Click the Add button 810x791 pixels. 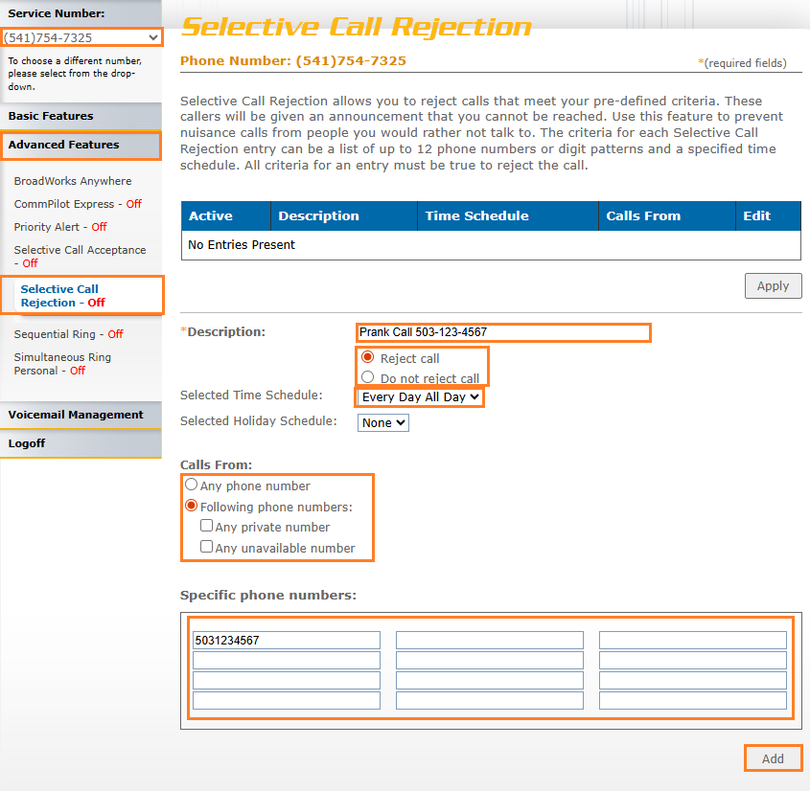point(773,757)
